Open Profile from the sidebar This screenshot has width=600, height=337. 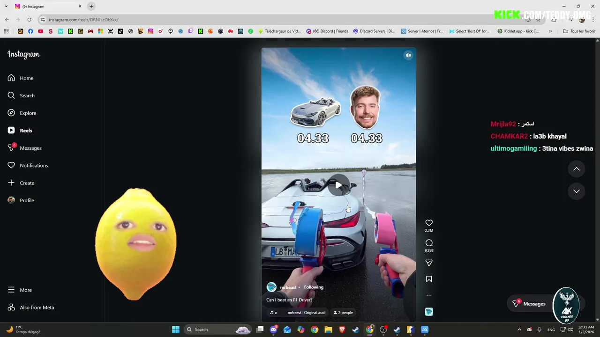click(x=21, y=200)
